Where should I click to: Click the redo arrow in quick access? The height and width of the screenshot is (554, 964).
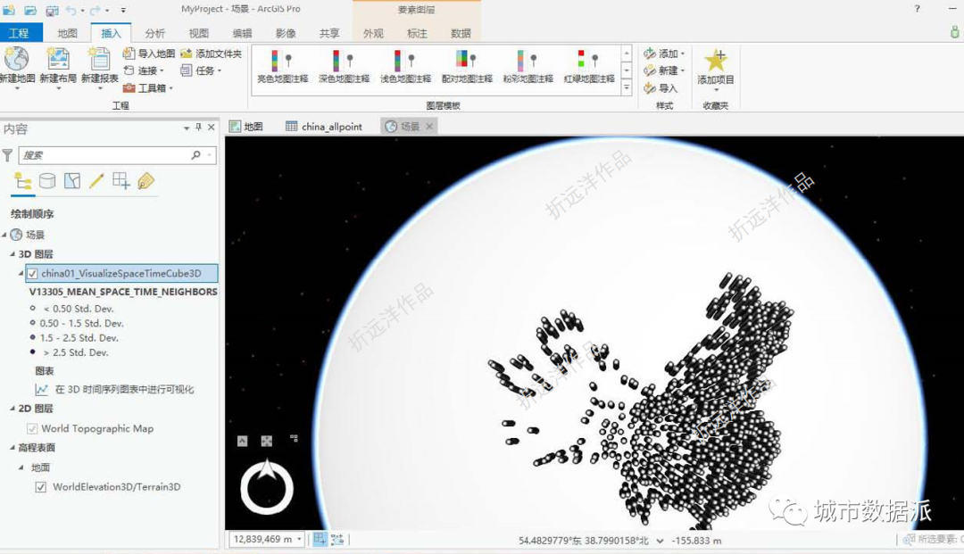(x=96, y=10)
